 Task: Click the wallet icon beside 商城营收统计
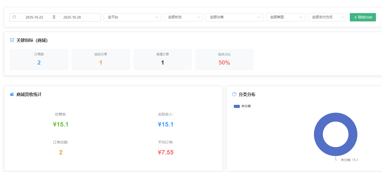12,94
